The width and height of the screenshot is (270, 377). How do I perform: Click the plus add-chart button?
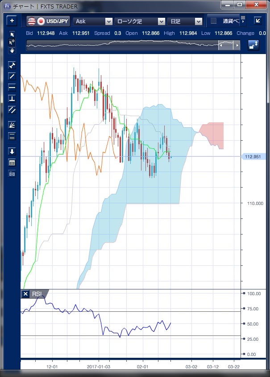(12, 21)
